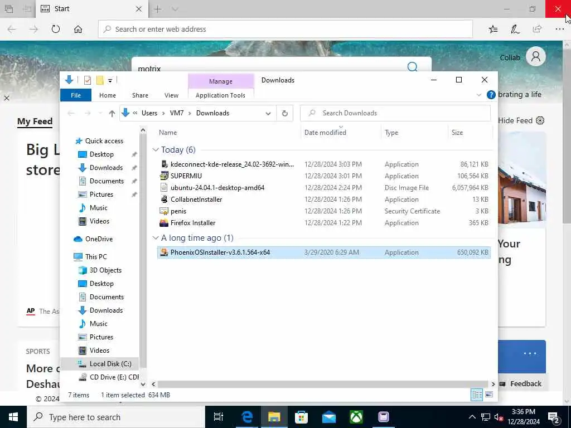Launch Microsoft Edge from taskbar
Screen dimensions: 571x428
point(247,417)
